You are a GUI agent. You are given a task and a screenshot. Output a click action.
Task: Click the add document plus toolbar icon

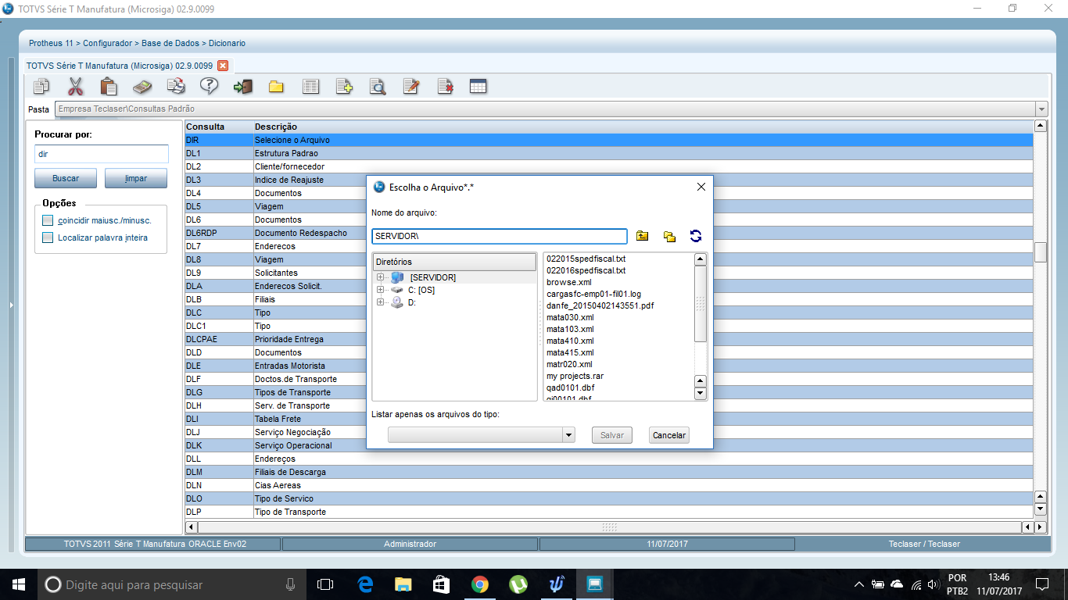pyautogui.click(x=344, y=86)
